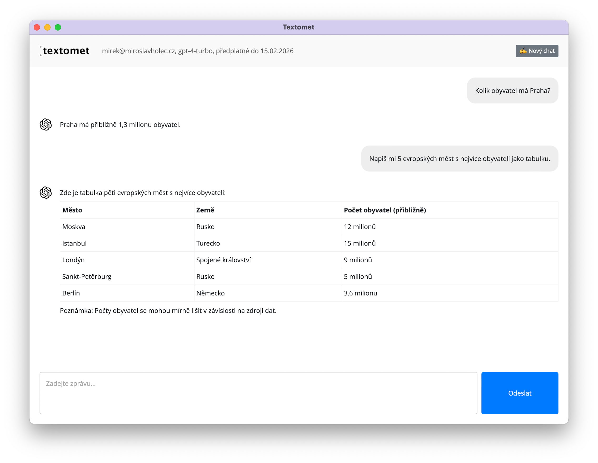This screenshot has height=463, width=598.
Task: Click the Textomet logo
Action: (65, 51)
